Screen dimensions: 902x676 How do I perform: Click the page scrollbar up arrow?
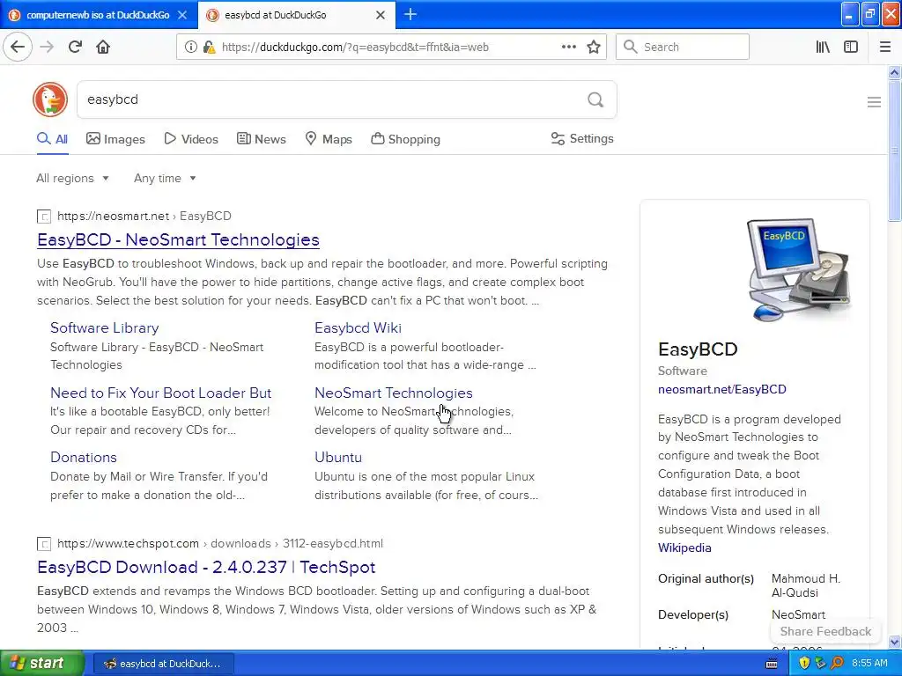895,72
